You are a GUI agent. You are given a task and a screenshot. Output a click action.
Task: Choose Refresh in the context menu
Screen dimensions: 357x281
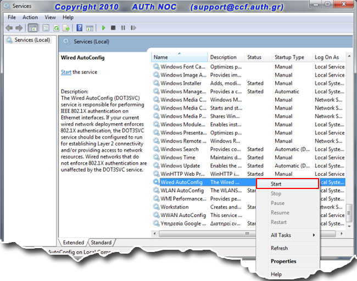[x=288, y=248]
